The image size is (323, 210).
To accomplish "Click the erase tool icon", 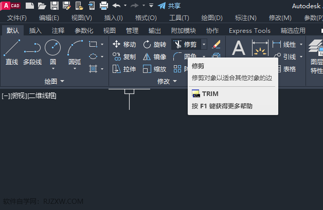I will [x=216, y=44].
